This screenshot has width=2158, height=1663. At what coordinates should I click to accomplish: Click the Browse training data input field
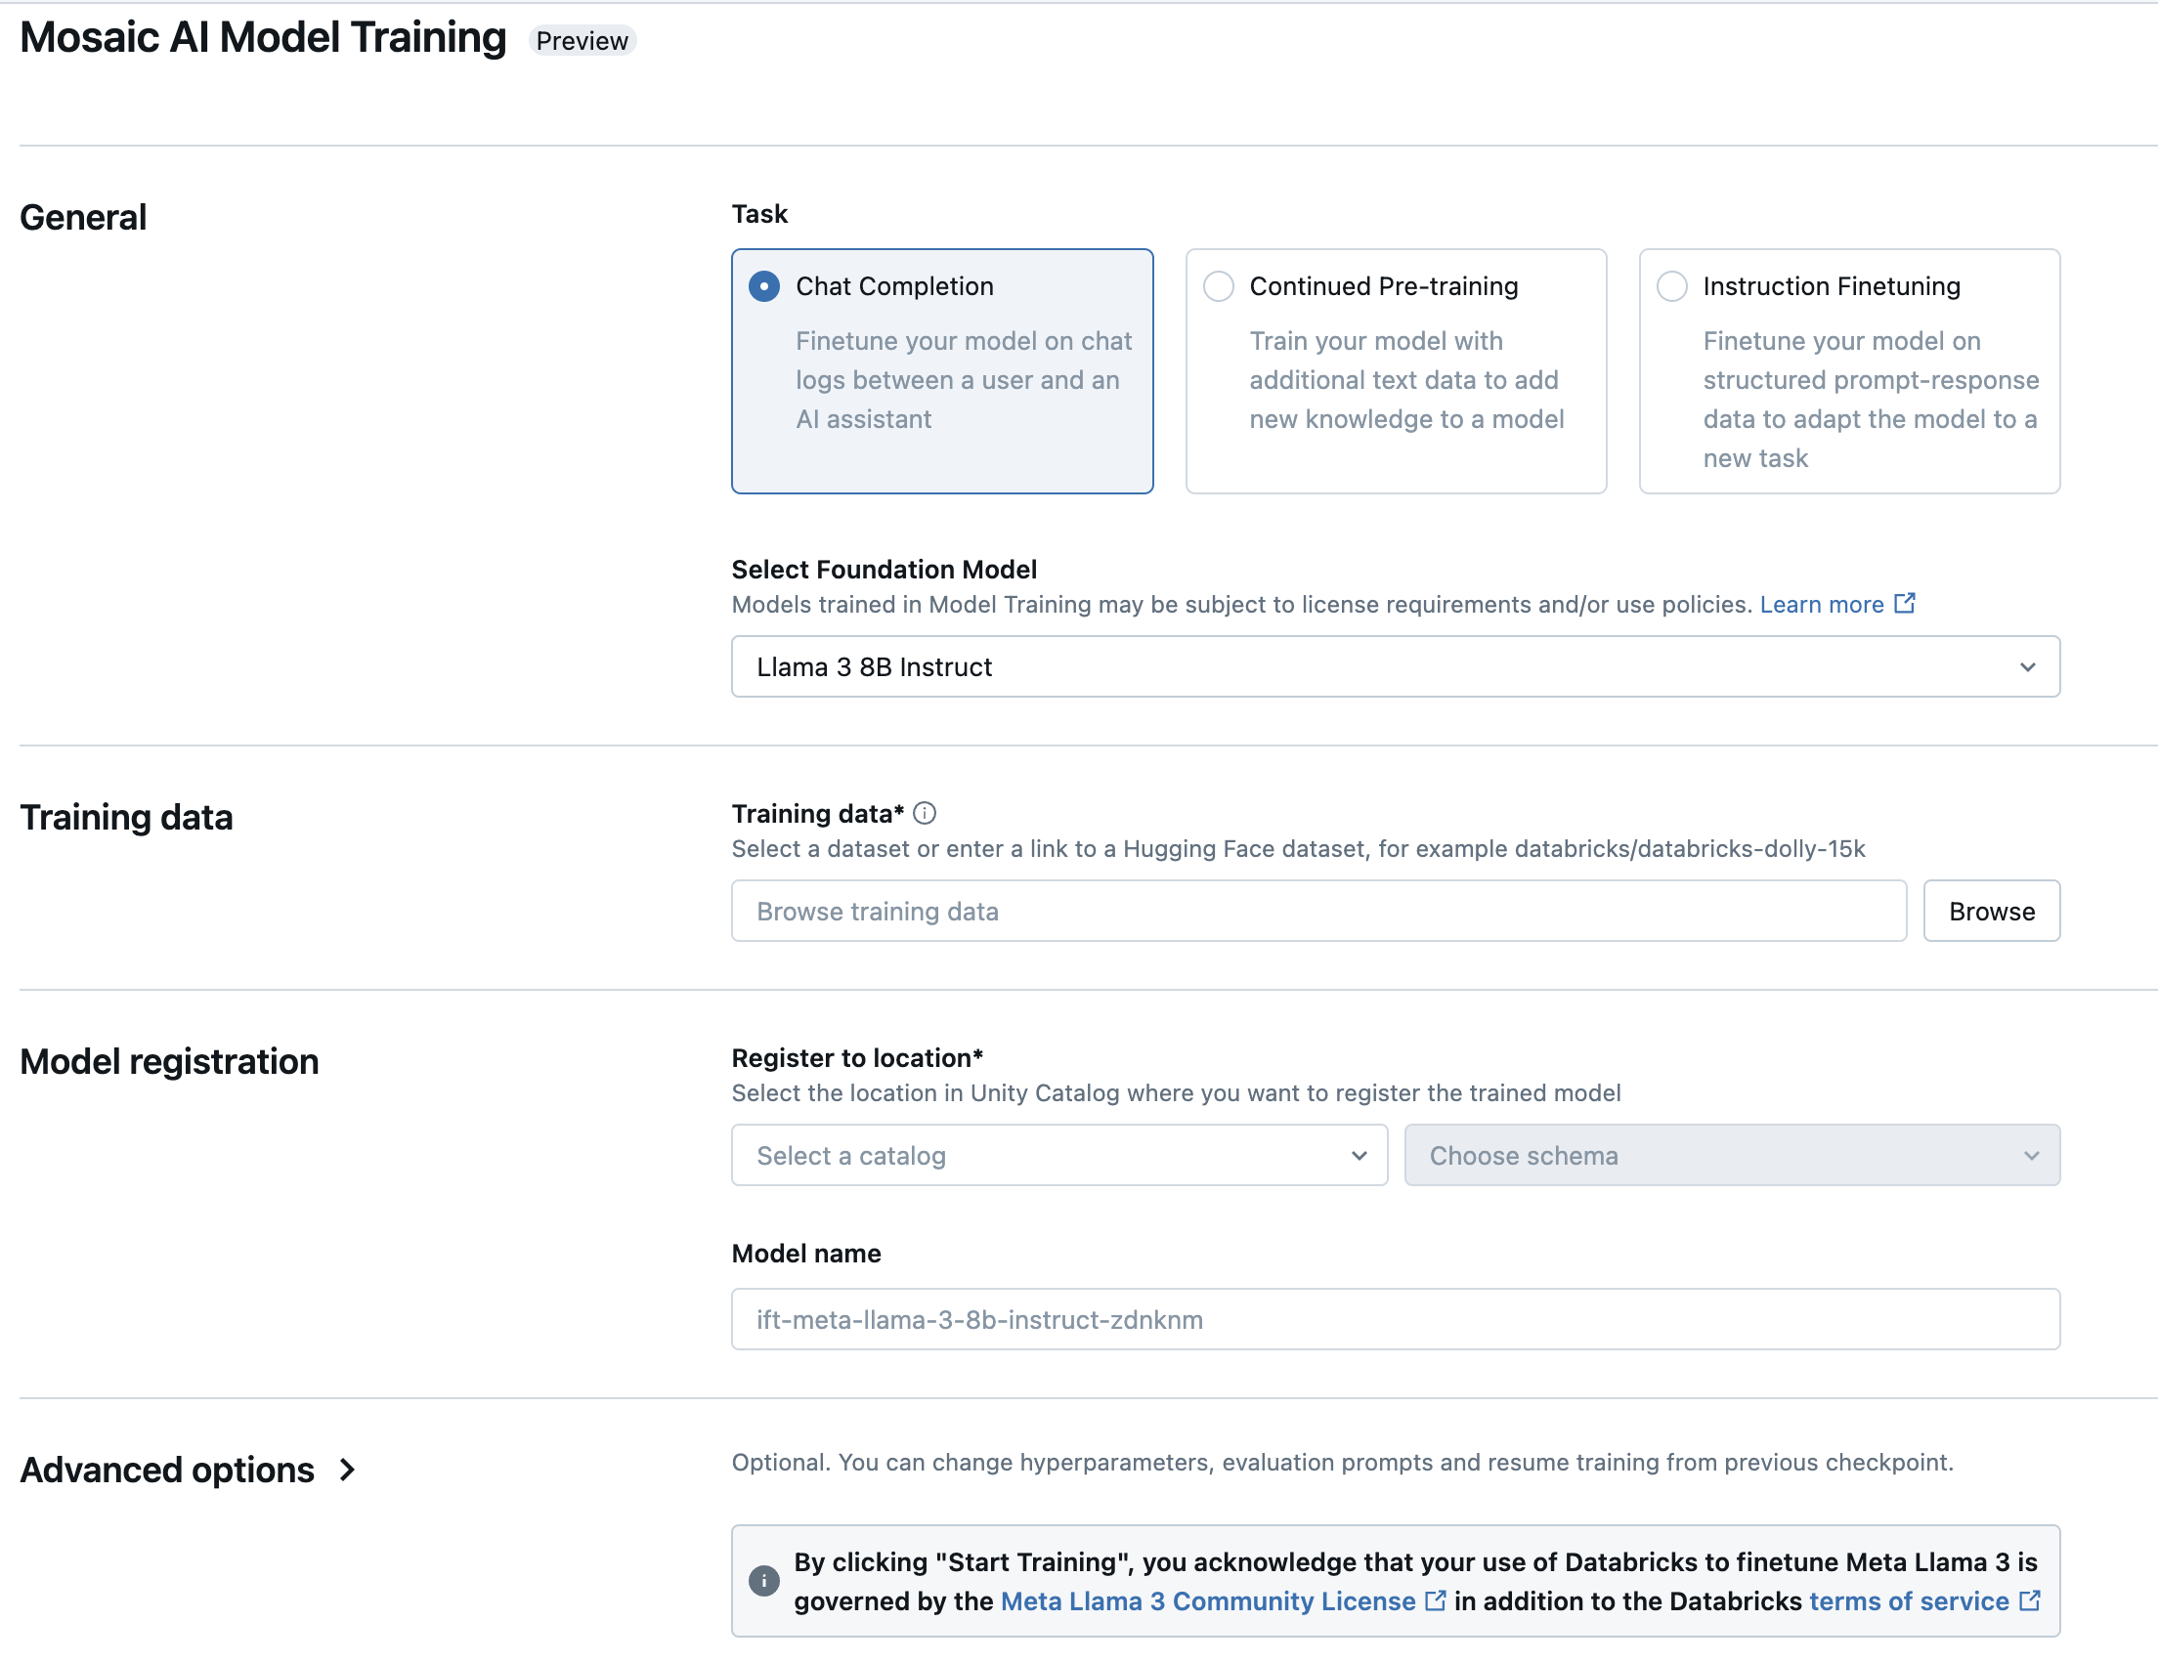(x=1319, y=910)
